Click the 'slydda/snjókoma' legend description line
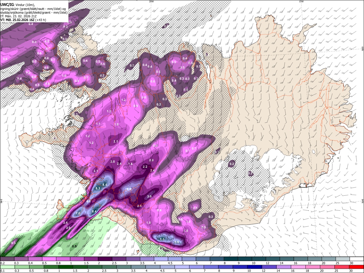The width and height of the screenshot is (364, 273). [34, 12]
